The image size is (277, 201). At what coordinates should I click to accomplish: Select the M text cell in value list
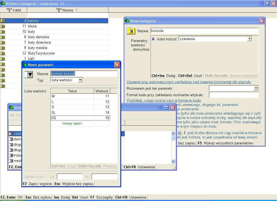click(72, 96)
